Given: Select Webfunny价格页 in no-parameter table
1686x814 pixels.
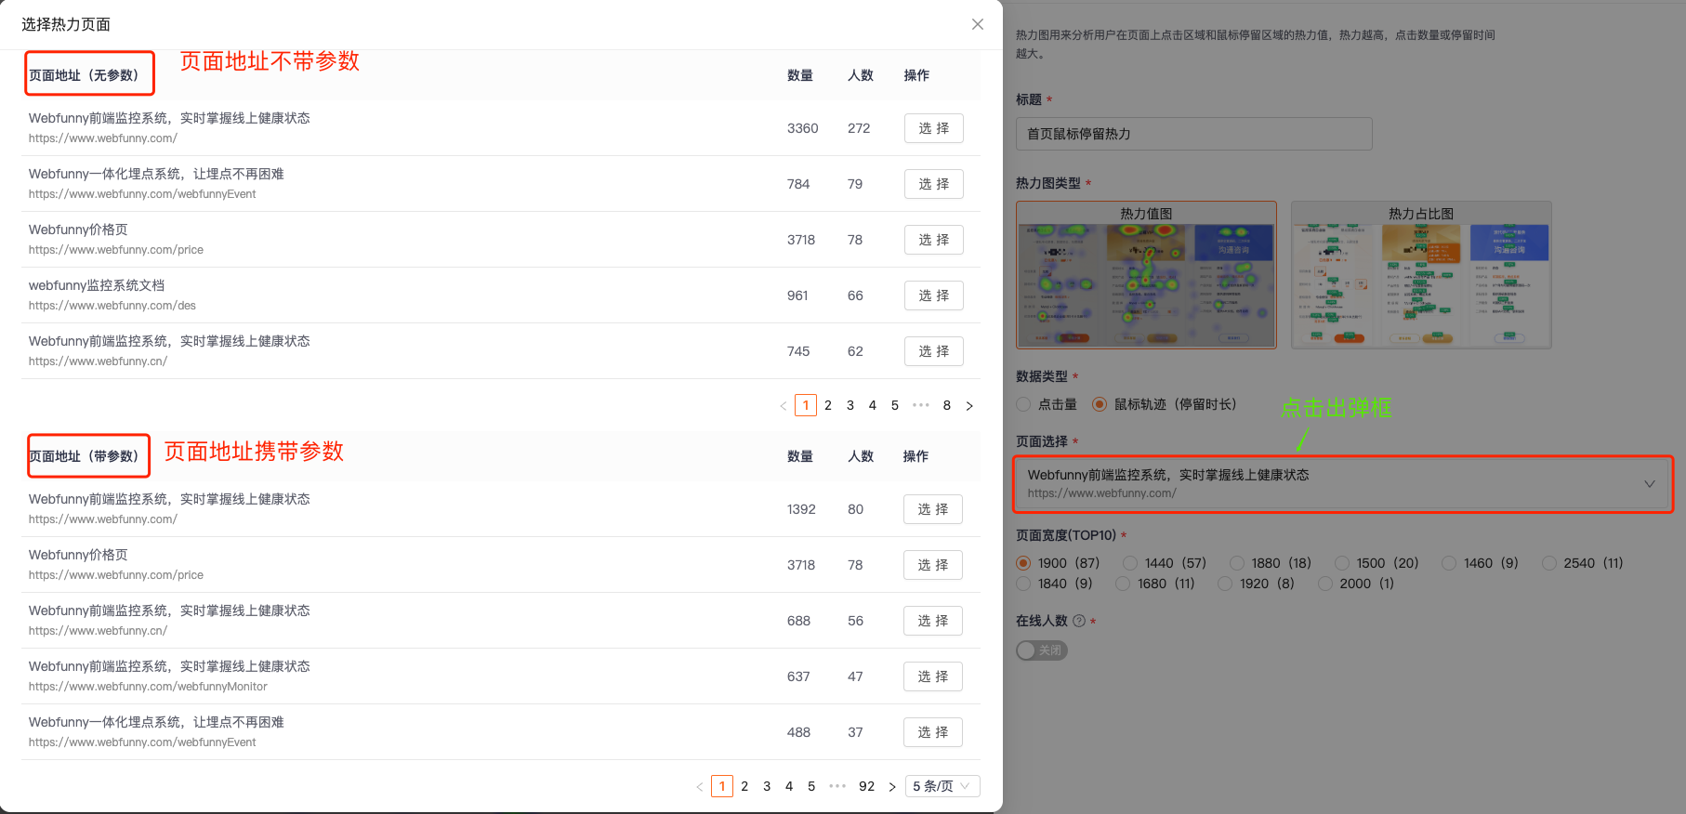Looking at the screenshot, I should pos(934,240).
